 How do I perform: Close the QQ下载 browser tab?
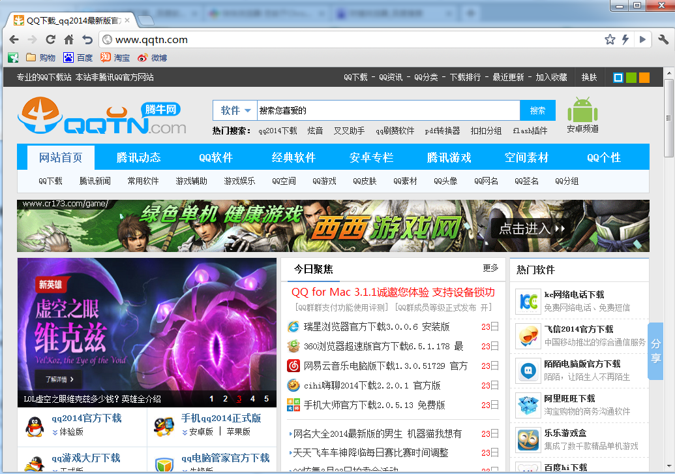coord(127,20)
